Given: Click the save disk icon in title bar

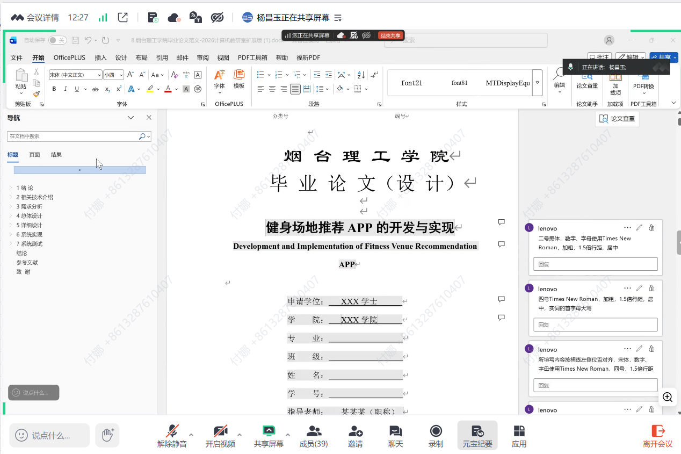Looking at the screenshot, I should 75,40.
